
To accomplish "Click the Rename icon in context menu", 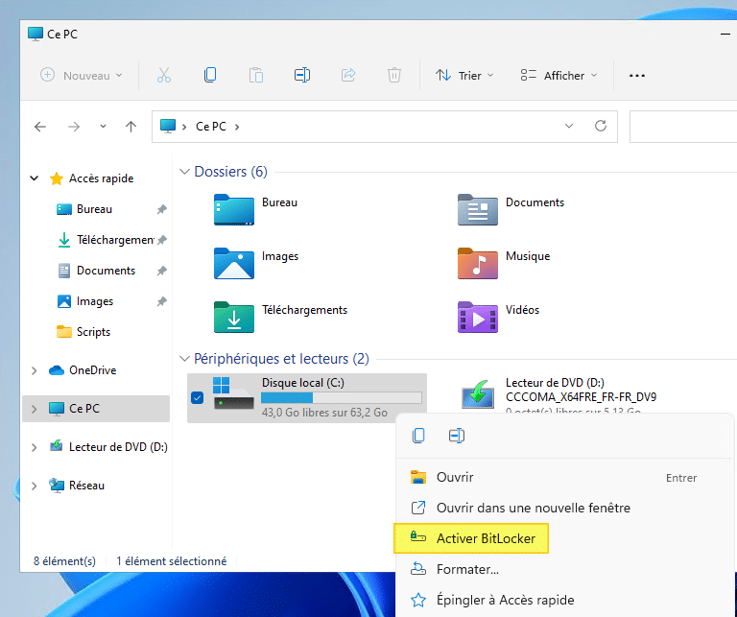I will [457, 436].
